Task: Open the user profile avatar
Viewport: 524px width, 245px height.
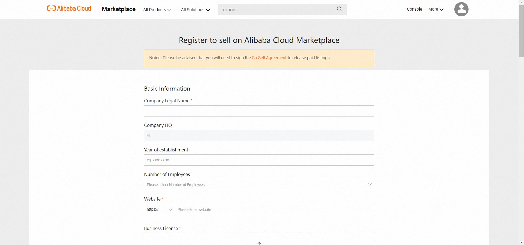Action: pyautogui.click(x=461, y=9)
